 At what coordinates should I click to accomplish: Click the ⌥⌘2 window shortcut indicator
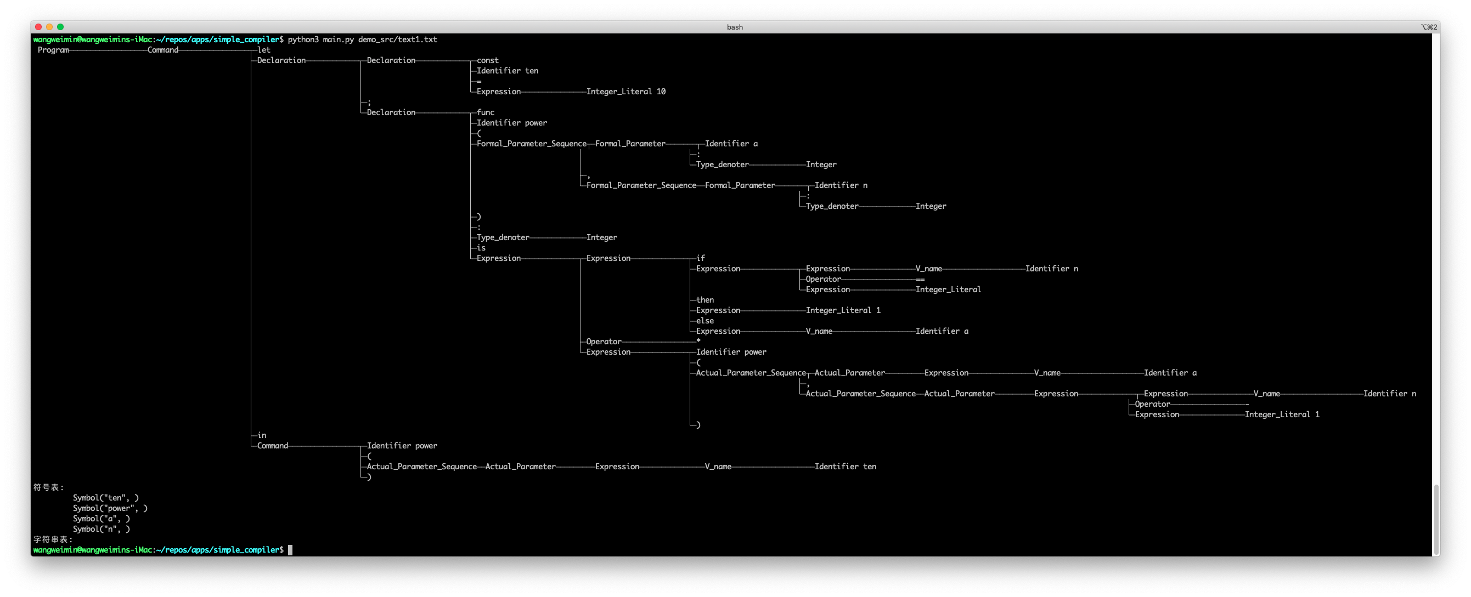1428,27
